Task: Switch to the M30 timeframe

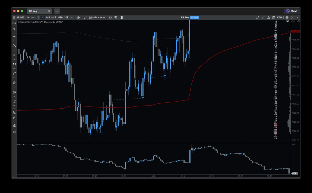Action: tap(60, 17)
